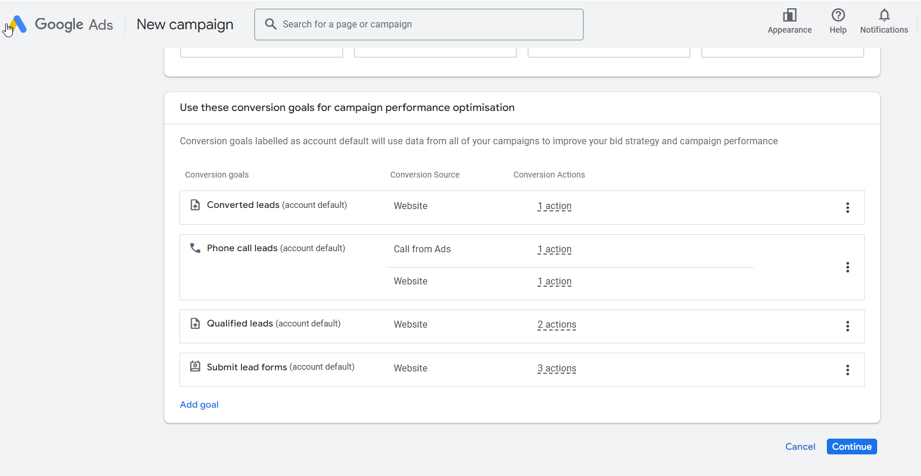Cancel the new campaign setup
Image resolution: width=921 pixels, height=476 pixels.
click(800, 447)
